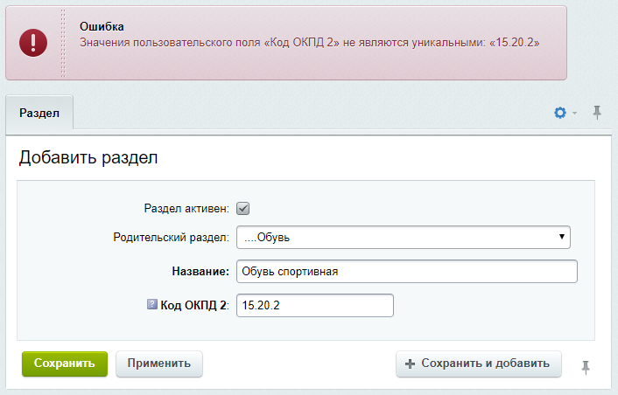Click into the Код ОКПД 2 input
The height and width of the screenshot is (395, 618).
point(315,305)
